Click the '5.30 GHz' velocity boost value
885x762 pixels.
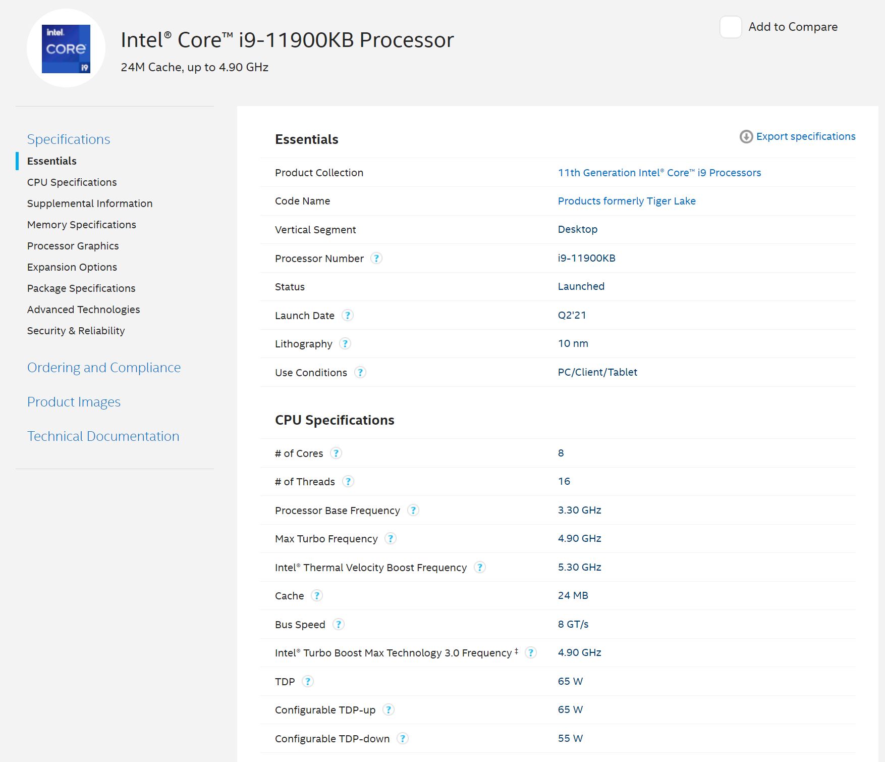point(580,567)
